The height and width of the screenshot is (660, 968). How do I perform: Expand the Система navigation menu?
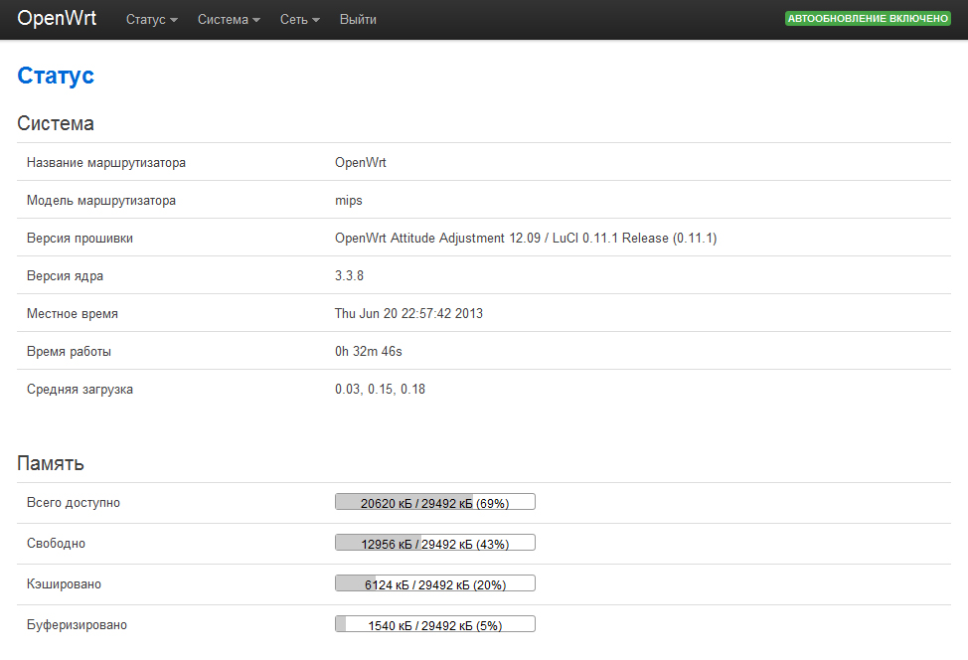point(229,20)
